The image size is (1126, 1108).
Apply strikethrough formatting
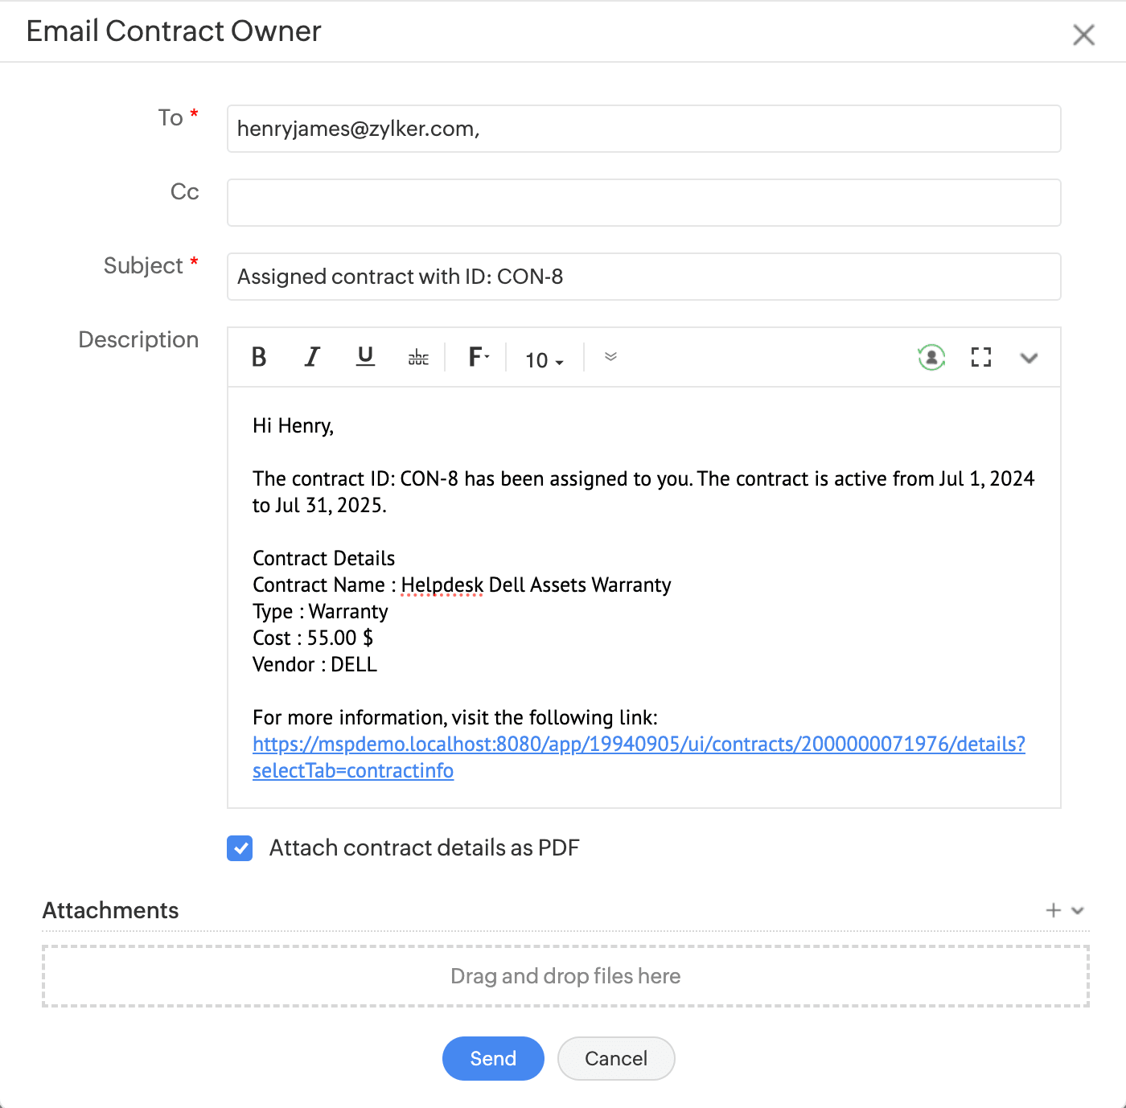pos(418,358)
